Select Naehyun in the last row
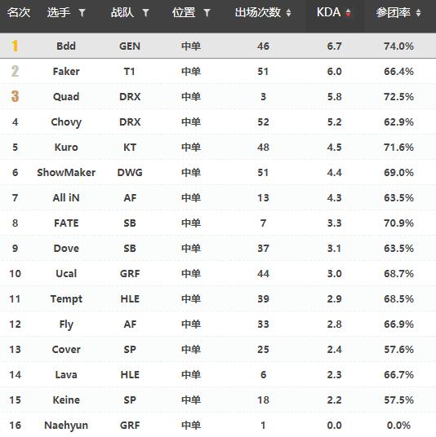The width and height of the screenshot is (436, 437). (66, 426)
